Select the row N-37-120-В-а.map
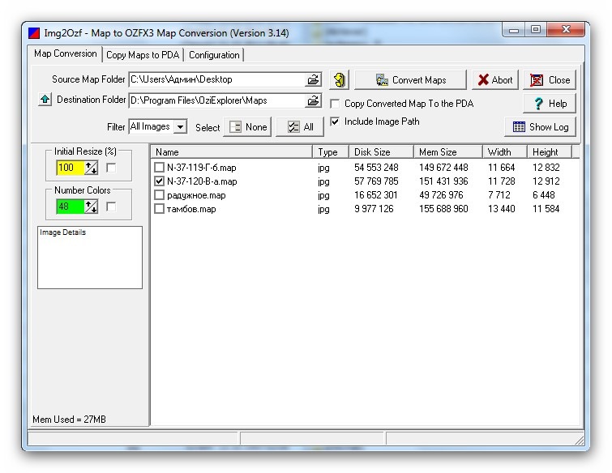 pyautogui.click(x=365, y=181)
